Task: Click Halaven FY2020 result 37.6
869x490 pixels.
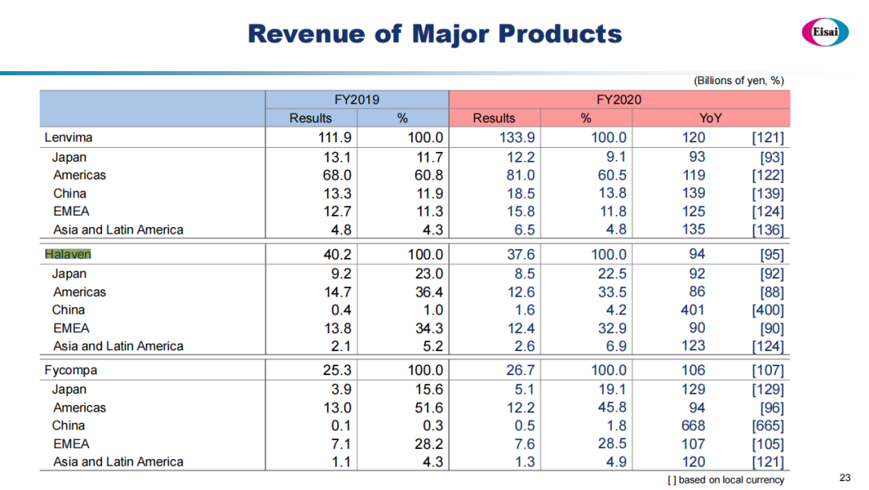Action: pyautogui.click(x=521, y=254)
